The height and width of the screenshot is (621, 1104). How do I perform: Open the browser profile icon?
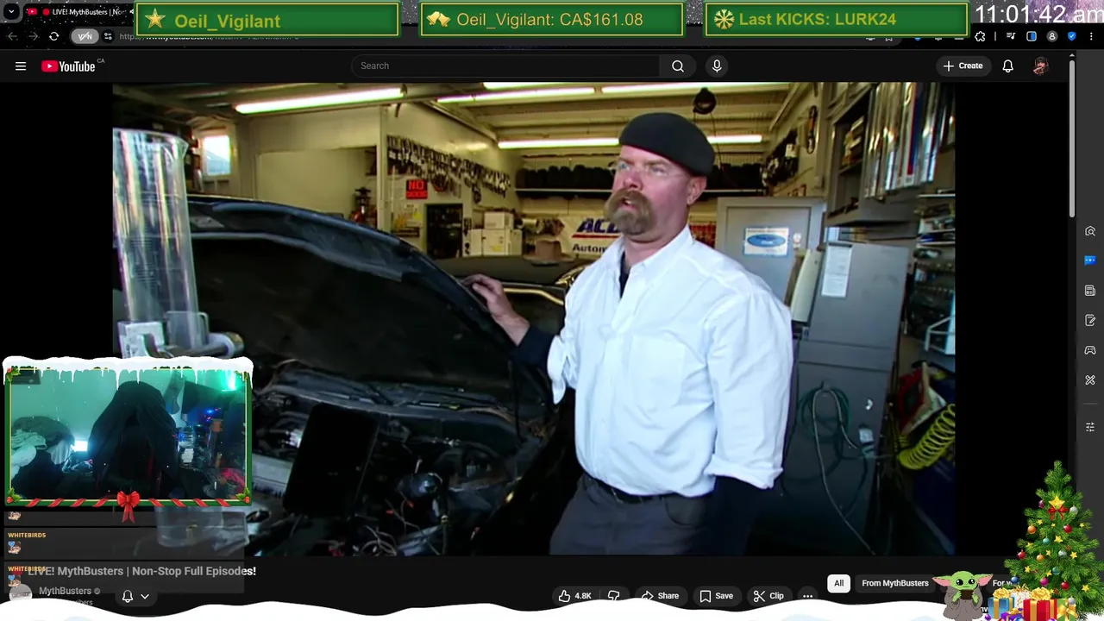[x=1052, y=36]
